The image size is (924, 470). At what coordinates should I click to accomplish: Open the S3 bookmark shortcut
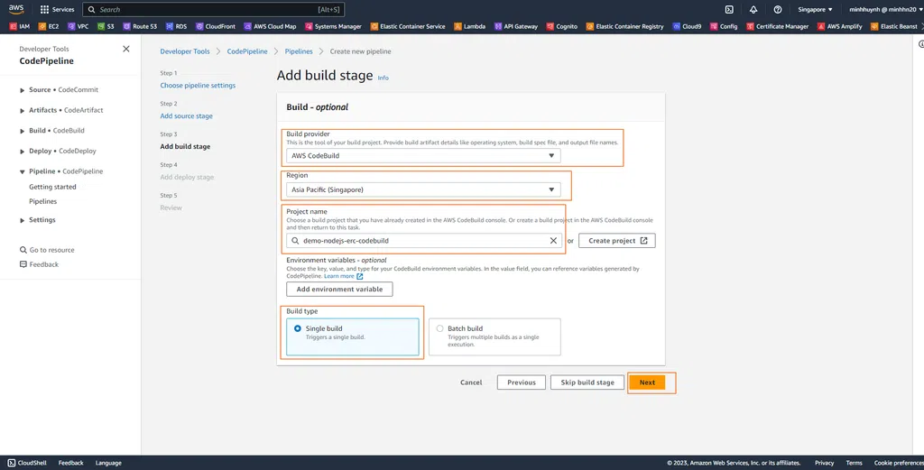pyautogui.click(x=106, y=26)
